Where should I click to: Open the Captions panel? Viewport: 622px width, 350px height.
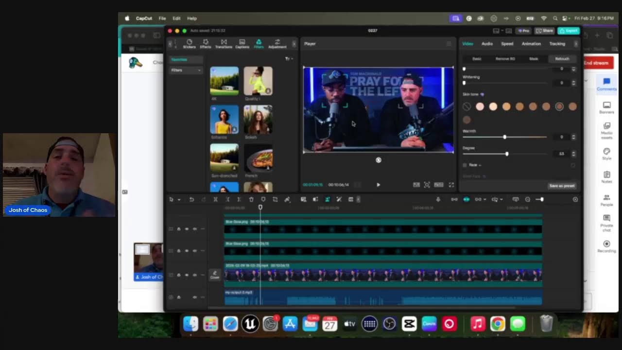[242, 44]
